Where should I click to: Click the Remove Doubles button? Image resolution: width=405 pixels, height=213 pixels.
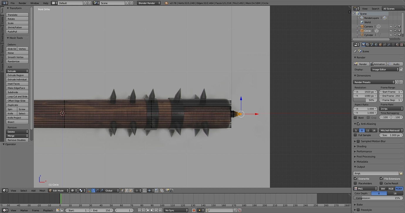click(x=17, y=140)
